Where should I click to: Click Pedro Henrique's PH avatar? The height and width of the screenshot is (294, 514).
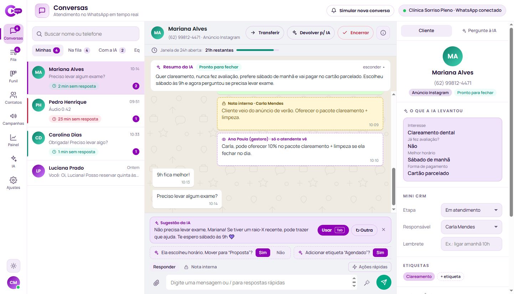[x=38, y=105]
